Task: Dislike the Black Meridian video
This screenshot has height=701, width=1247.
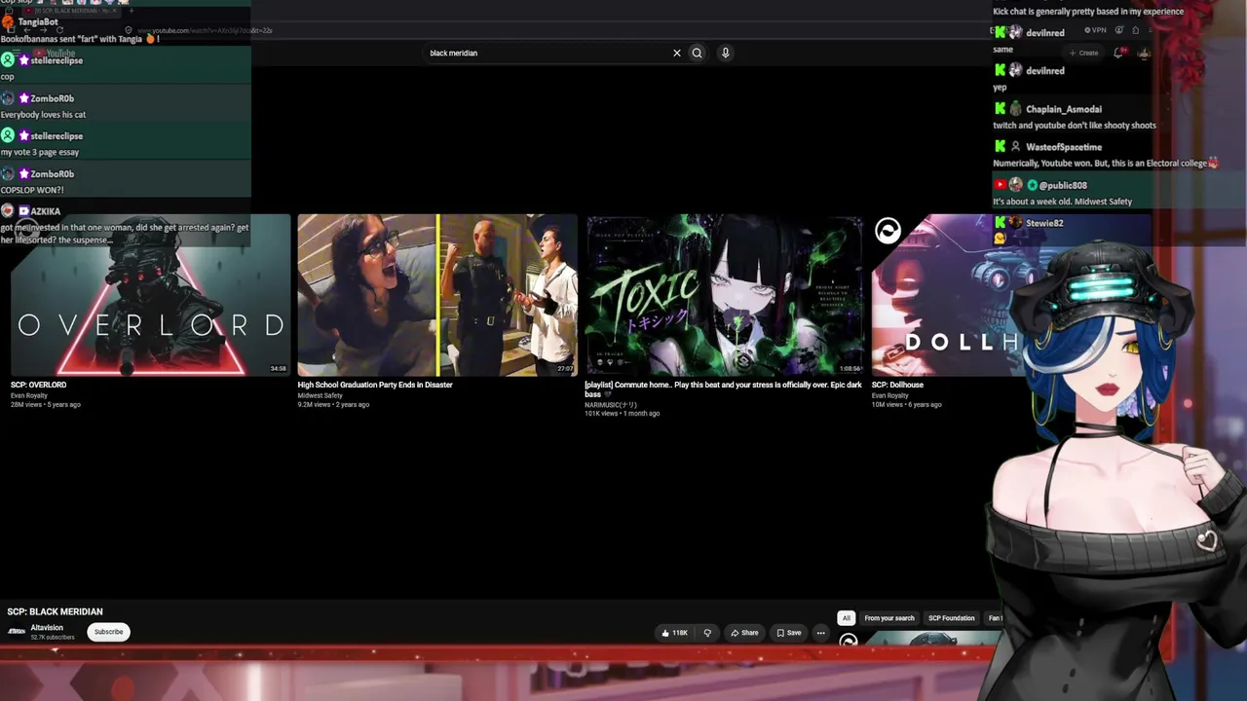Action: pyautogui.click(x=707, y=633)
